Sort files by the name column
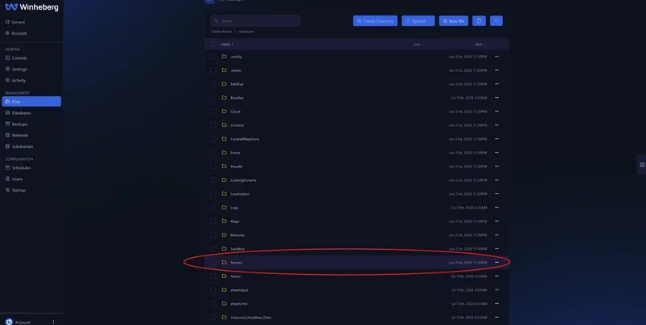 pyautogui.click(x=227, y=44)
